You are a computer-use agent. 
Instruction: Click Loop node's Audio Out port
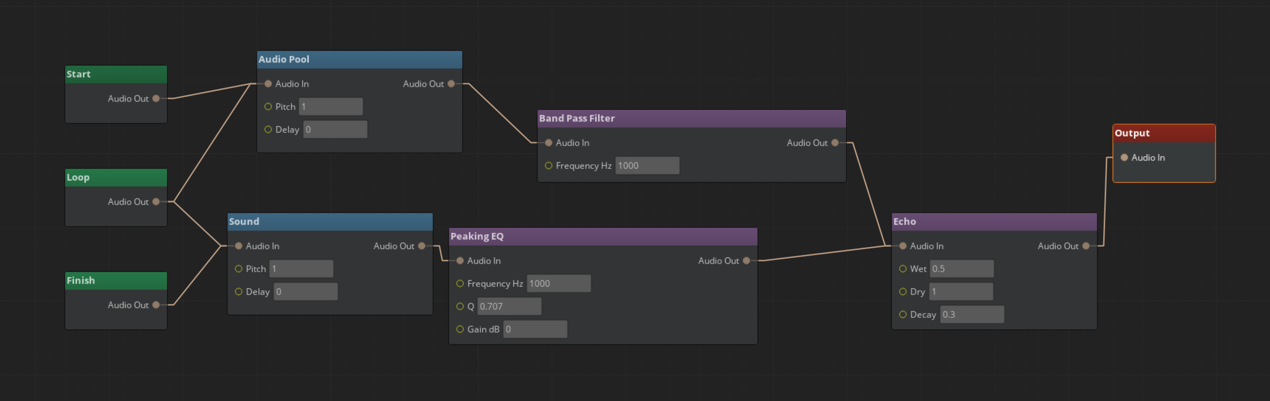point(156,201)
